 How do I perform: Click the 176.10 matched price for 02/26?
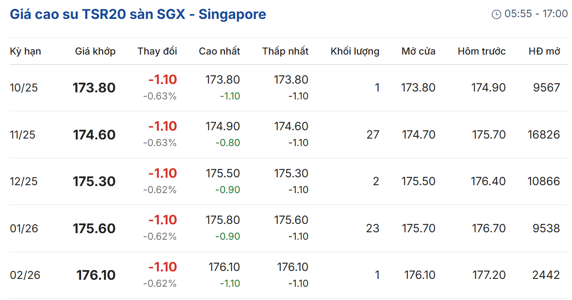pyautogui.click(x=96, y=275)
